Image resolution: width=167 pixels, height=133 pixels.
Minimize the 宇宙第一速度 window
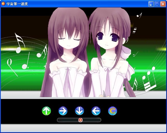pyautogui.click(x=151, y=4)
